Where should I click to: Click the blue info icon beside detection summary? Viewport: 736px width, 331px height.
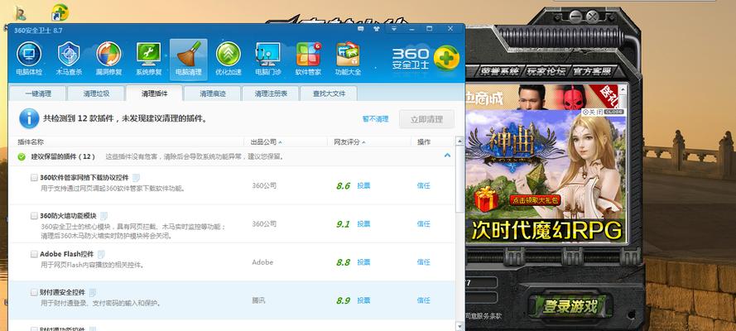[x=29, y=118]
